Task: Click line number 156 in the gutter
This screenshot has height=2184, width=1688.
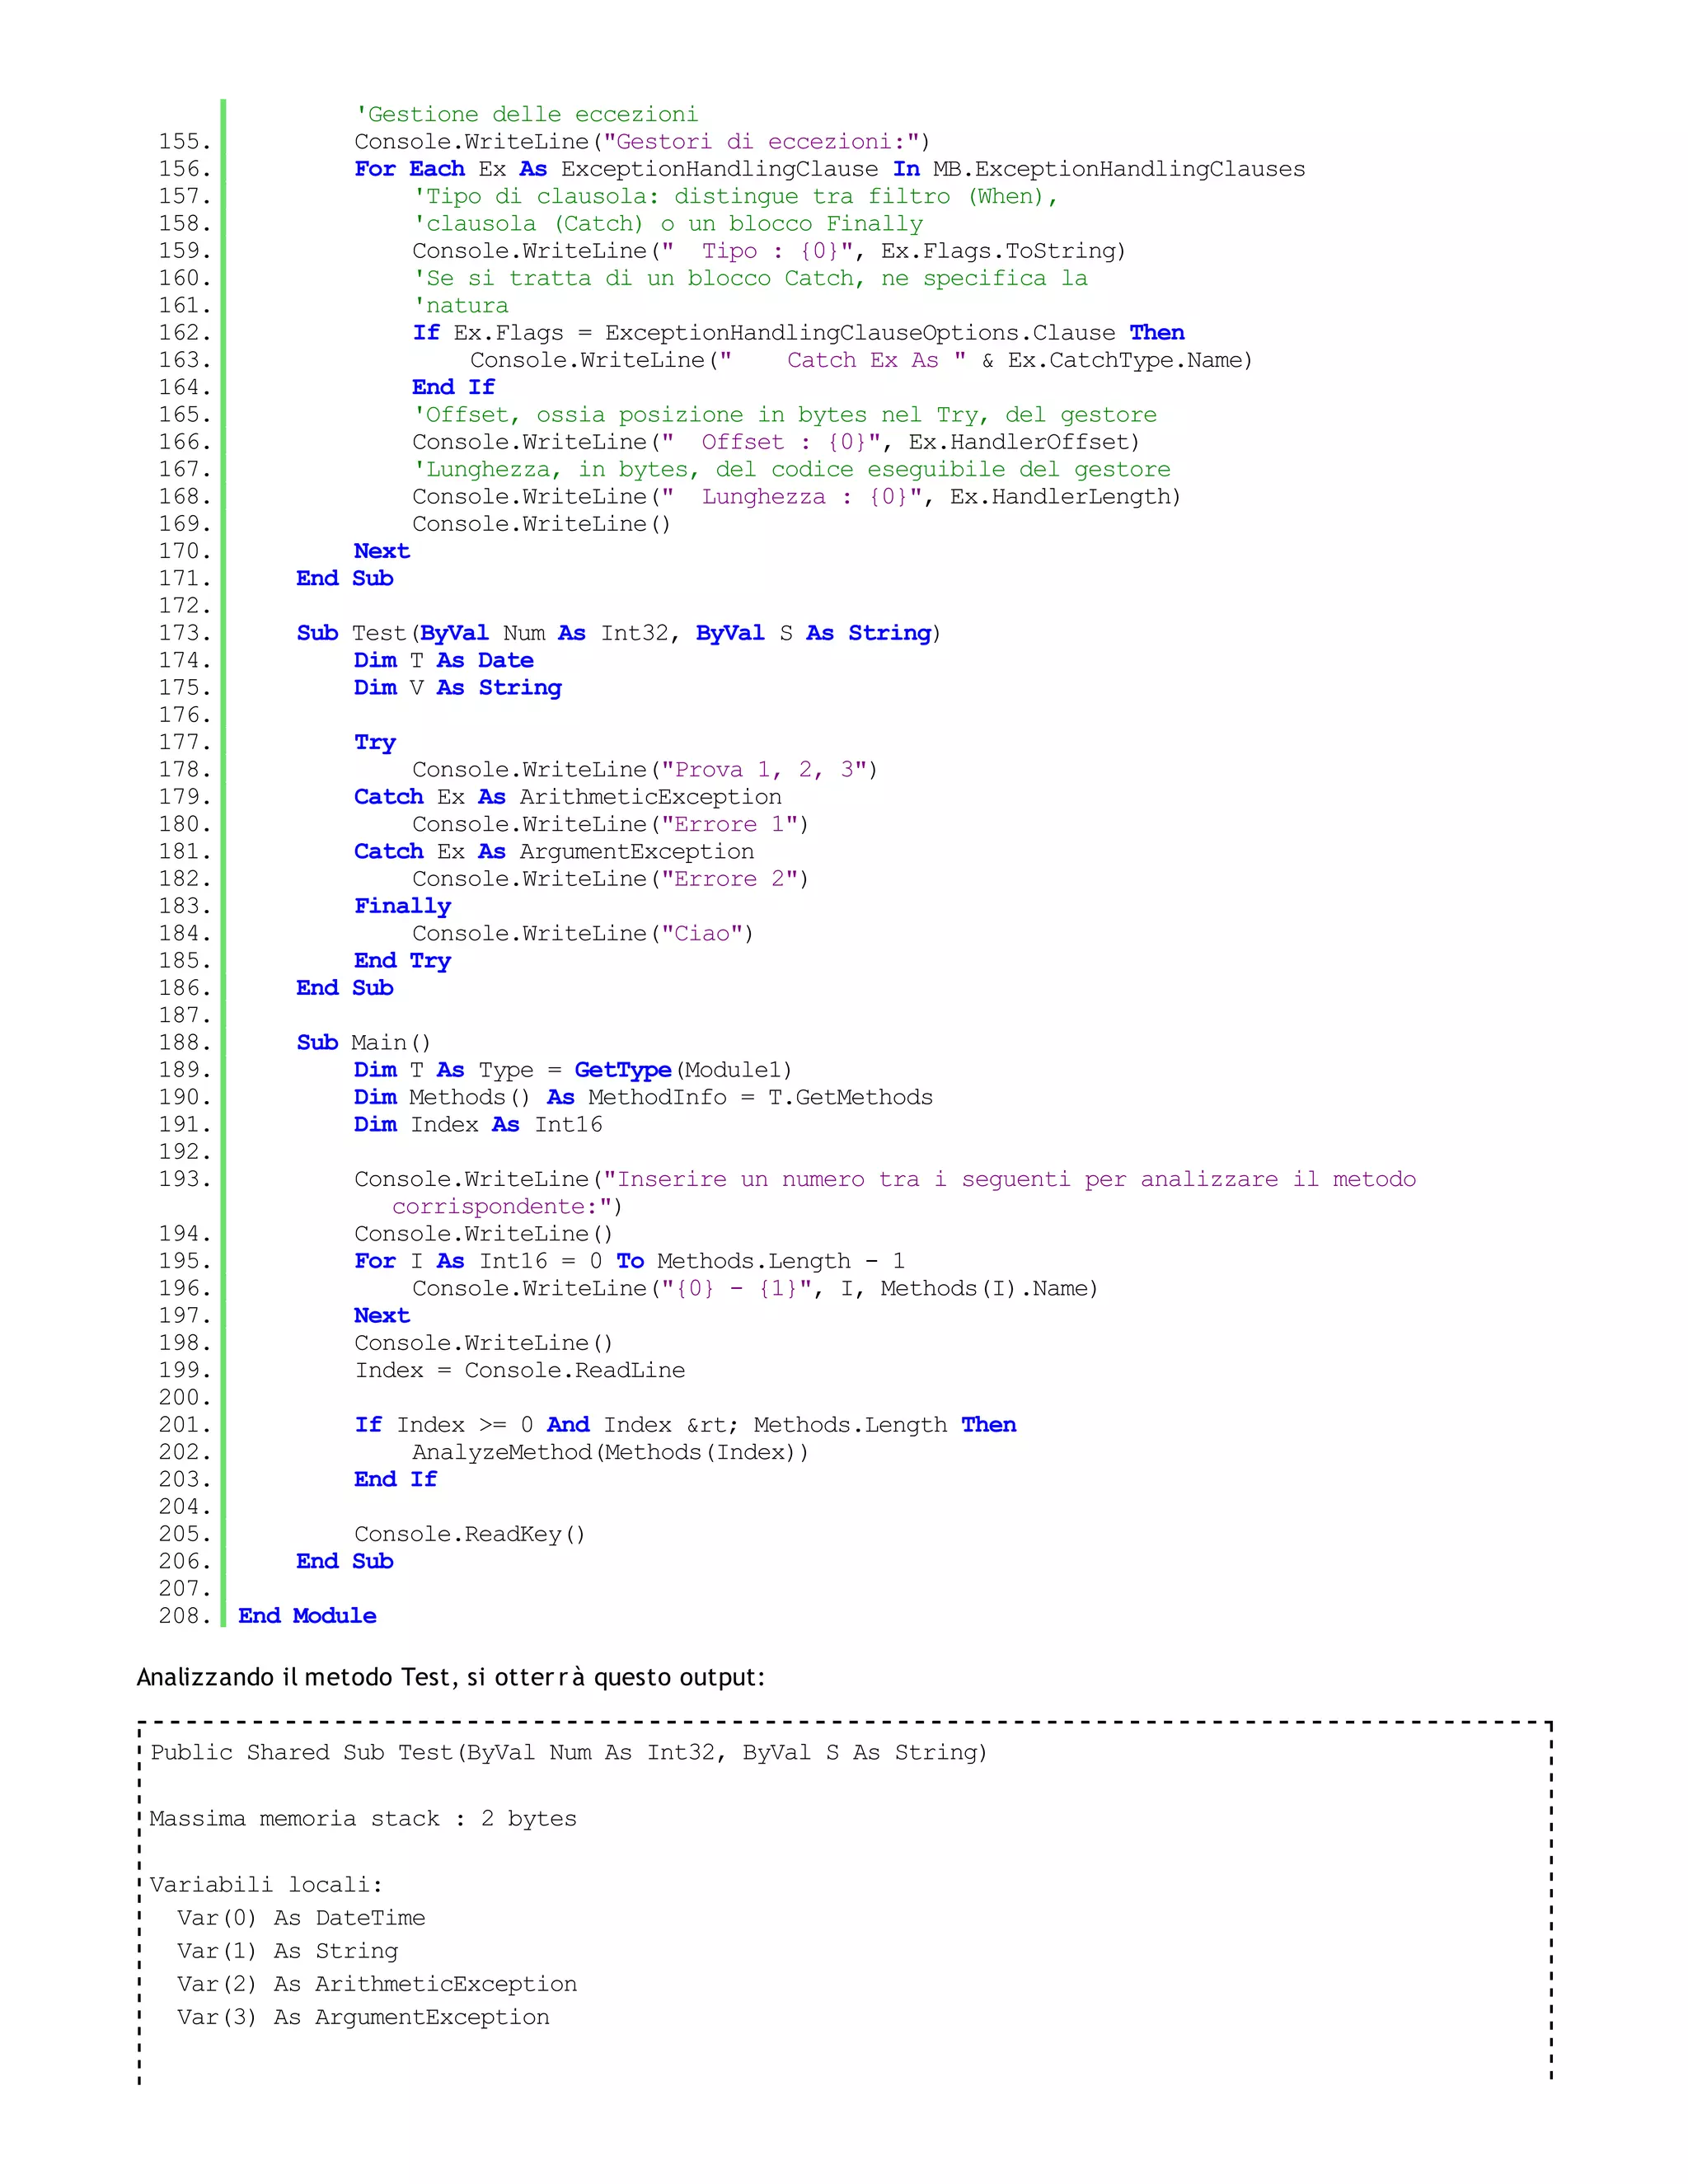Action: point(184,169)
